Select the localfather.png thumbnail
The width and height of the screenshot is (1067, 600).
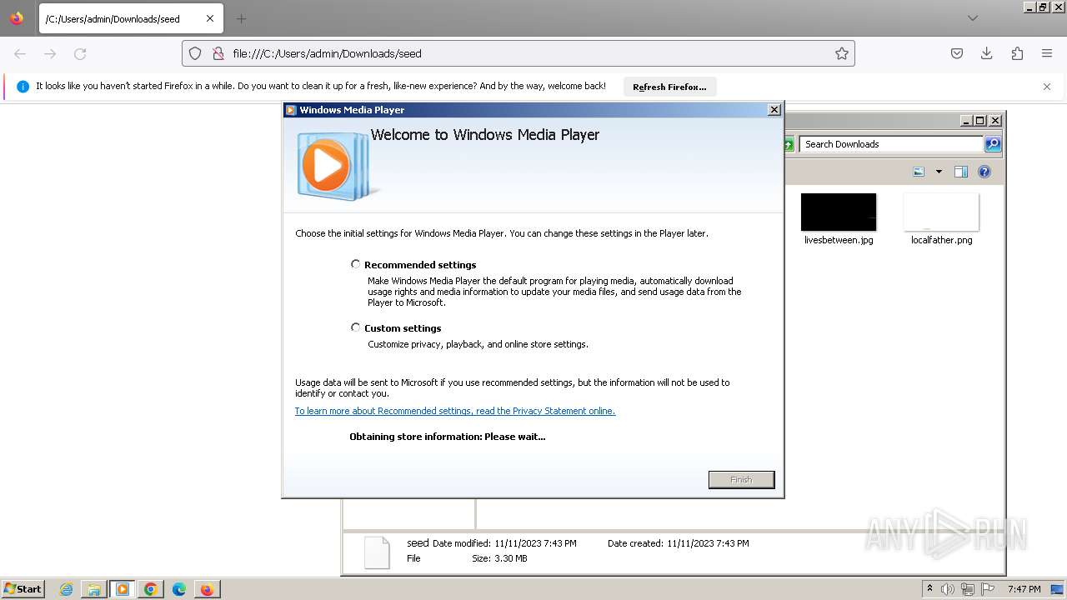coord(941,212)
